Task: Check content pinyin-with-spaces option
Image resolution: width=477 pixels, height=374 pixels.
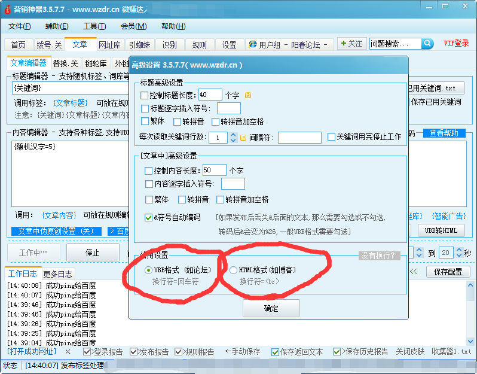Action: click(220, 199)
